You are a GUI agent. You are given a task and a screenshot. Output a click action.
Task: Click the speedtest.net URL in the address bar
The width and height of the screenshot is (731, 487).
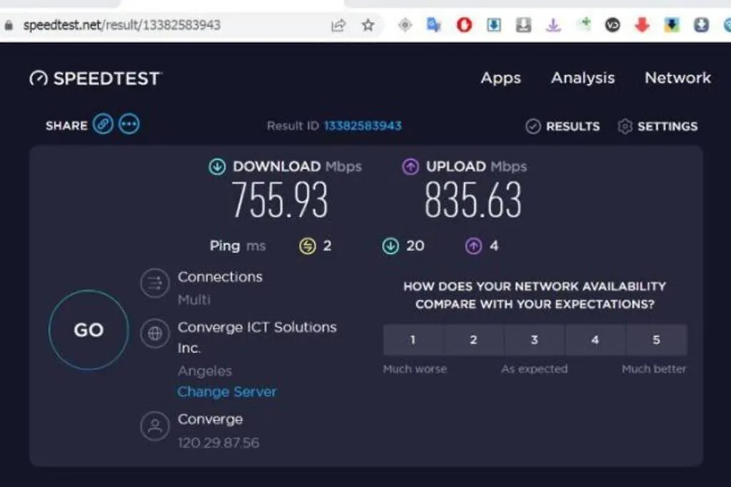[x=121, y=25]
